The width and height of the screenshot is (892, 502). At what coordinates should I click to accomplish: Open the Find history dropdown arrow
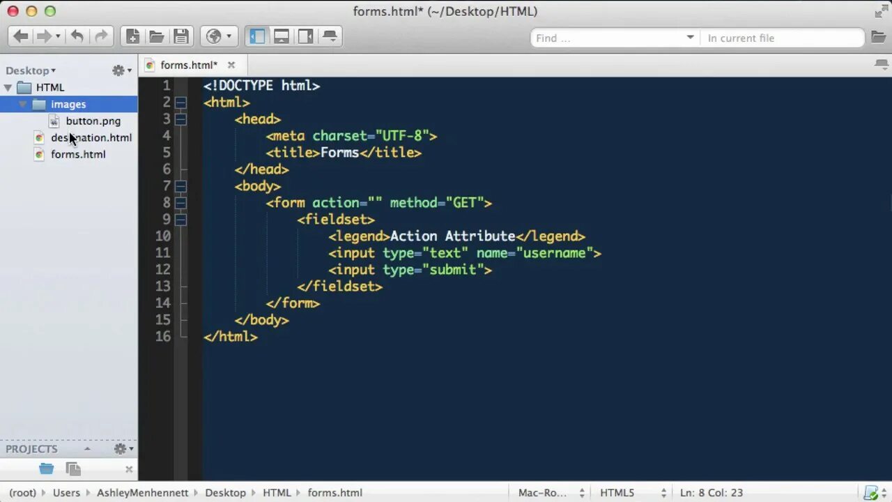click(691, 38)
